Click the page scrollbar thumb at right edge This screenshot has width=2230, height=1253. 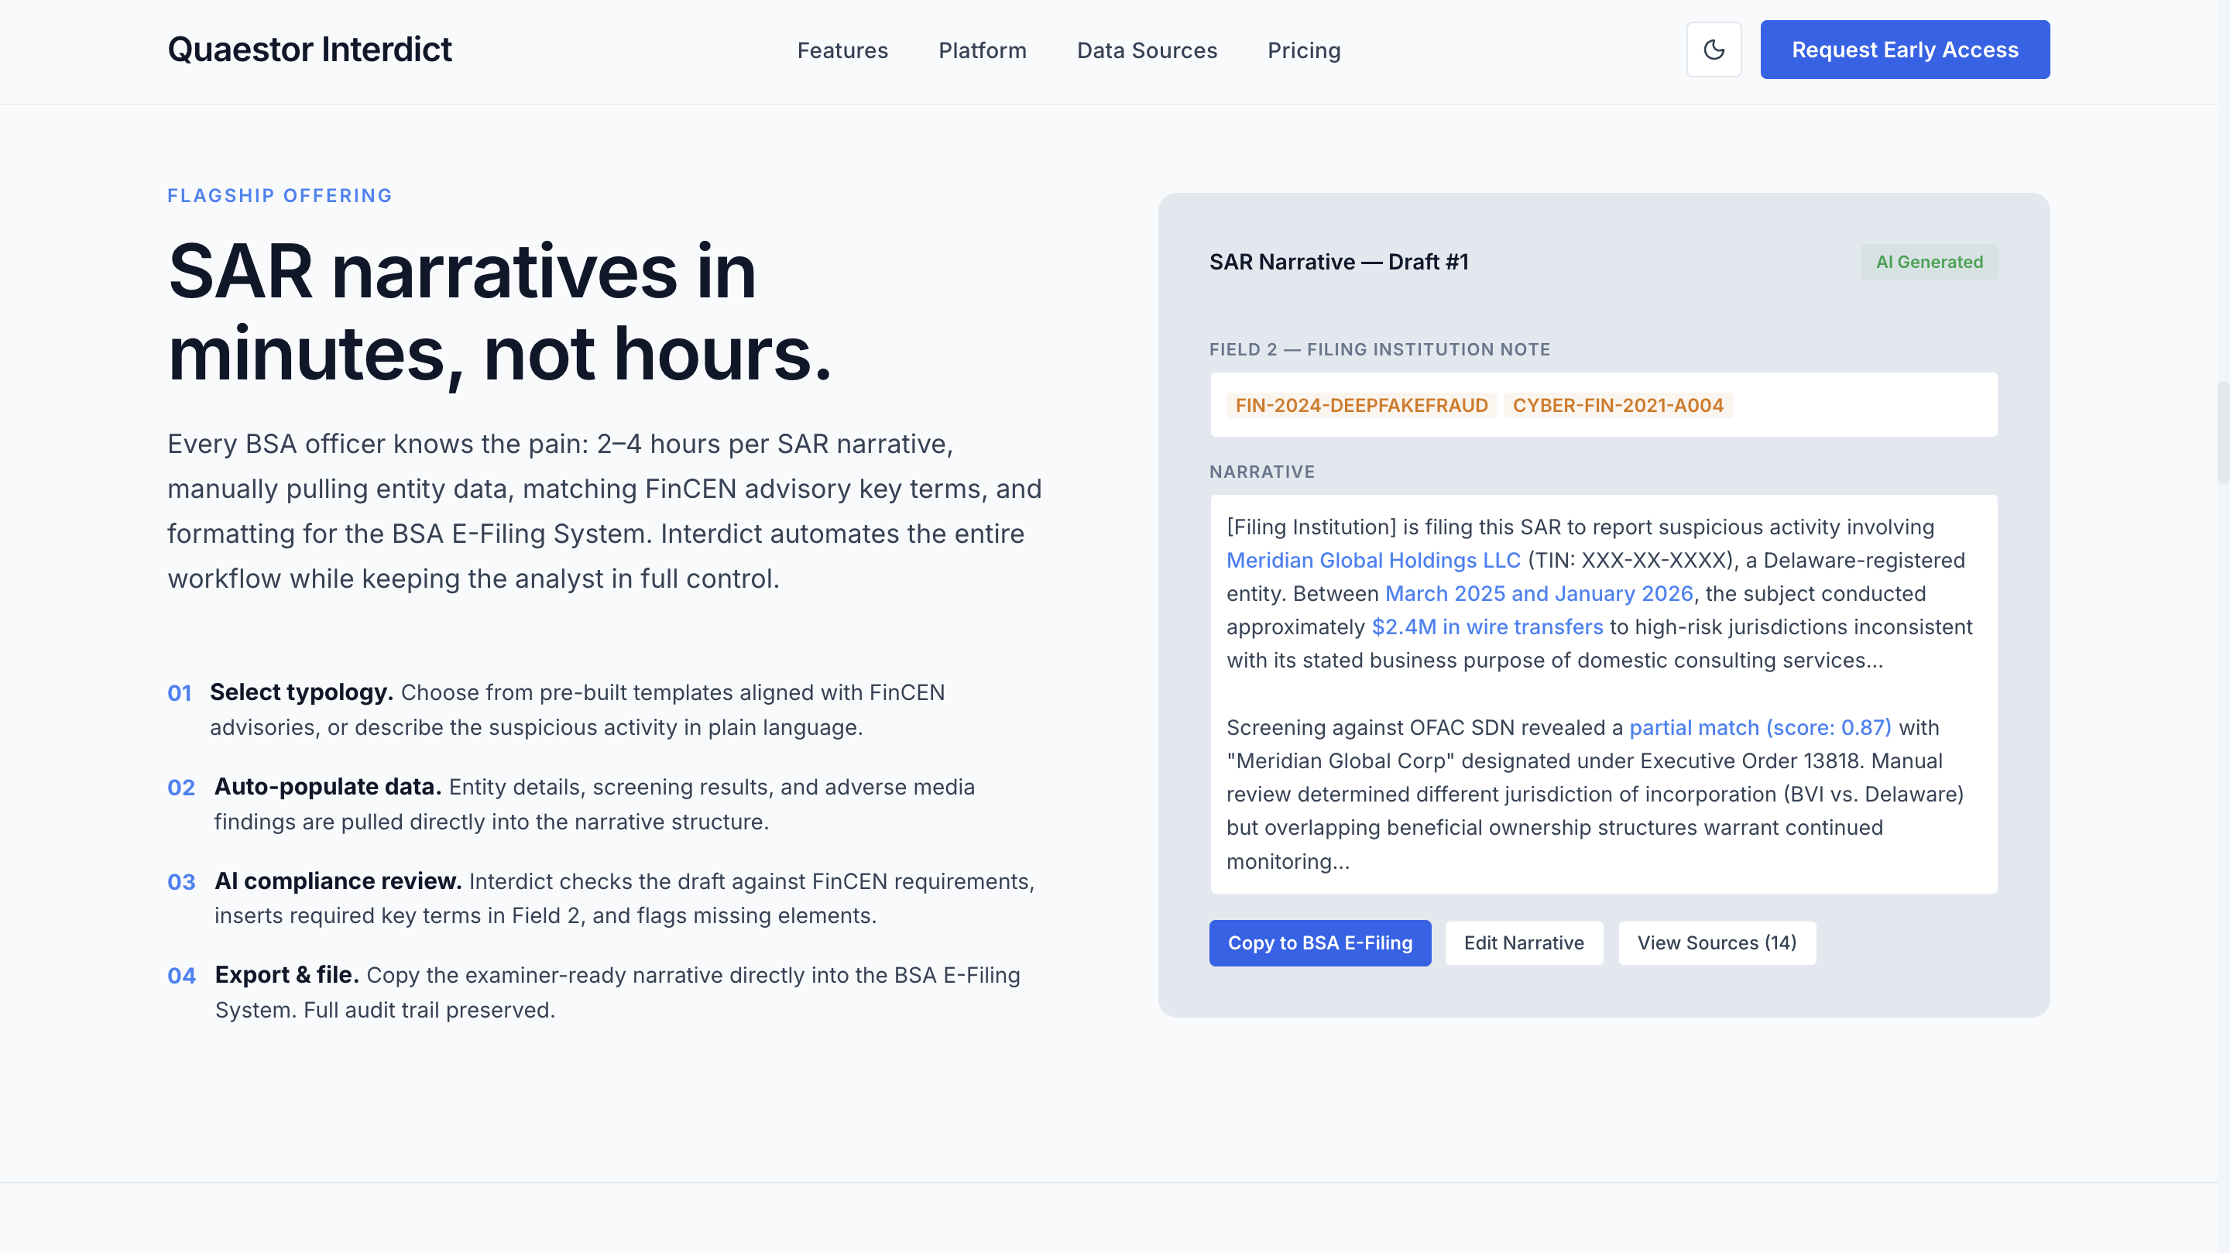(x=2222, y=431)
